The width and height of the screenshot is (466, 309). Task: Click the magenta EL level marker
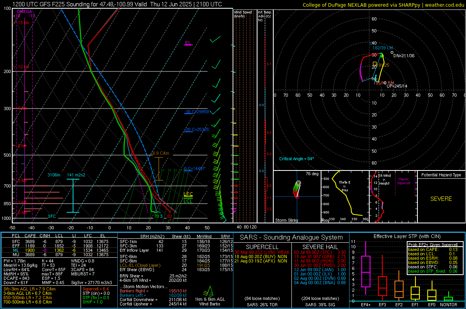(188, 43)
